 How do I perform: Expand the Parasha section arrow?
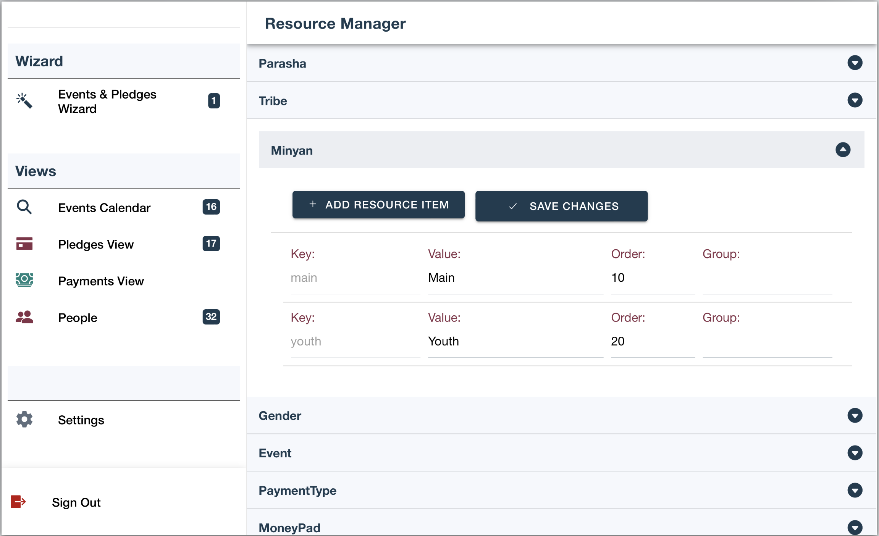855,63
